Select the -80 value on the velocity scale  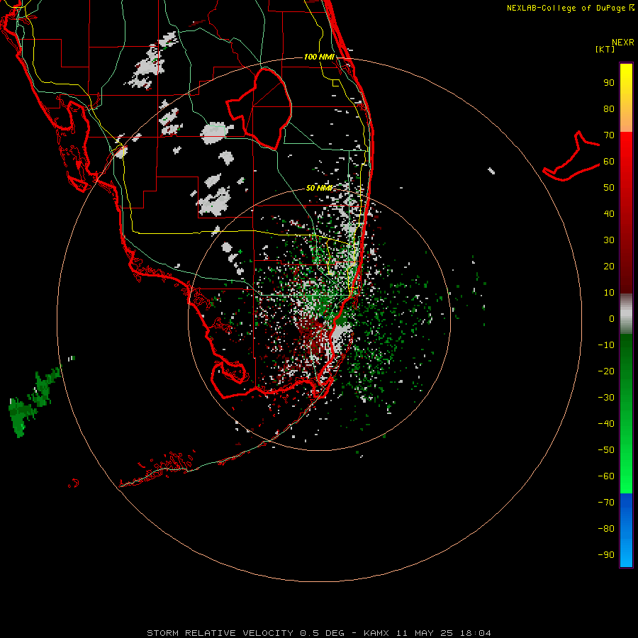(x=606, y=529)
